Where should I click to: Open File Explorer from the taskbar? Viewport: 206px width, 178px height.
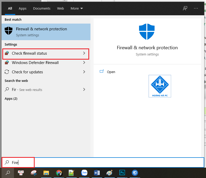point(46,173)
